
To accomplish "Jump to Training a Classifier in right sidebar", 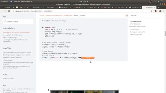I will [136, 21].
